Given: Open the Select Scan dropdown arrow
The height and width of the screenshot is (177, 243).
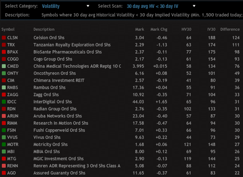Looking at the screenshot, I should pos(194,6).
